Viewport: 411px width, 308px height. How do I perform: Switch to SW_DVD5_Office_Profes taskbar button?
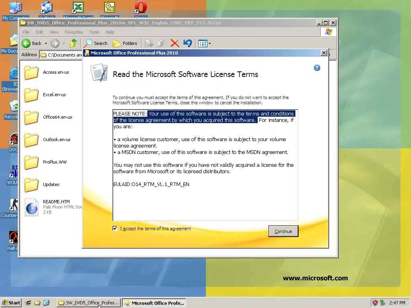click(89, 303)
